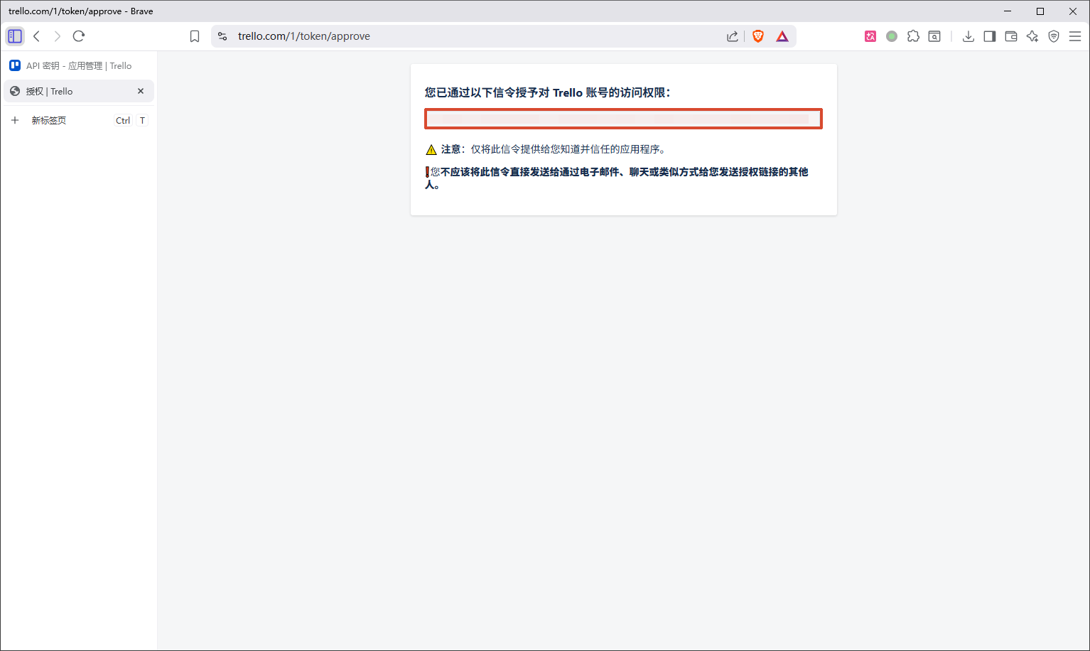
Task: Open the Leo AI sparkle icon
Action: (1032, 36)
